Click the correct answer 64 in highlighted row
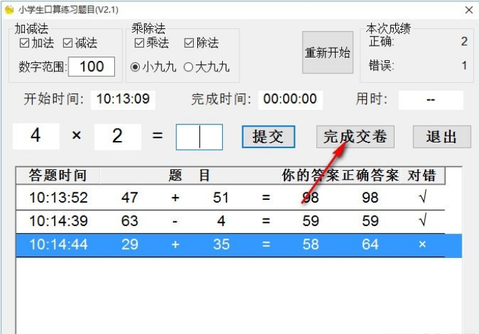The image size is (479, 334). pyautogui.click(x=370, y=245)
